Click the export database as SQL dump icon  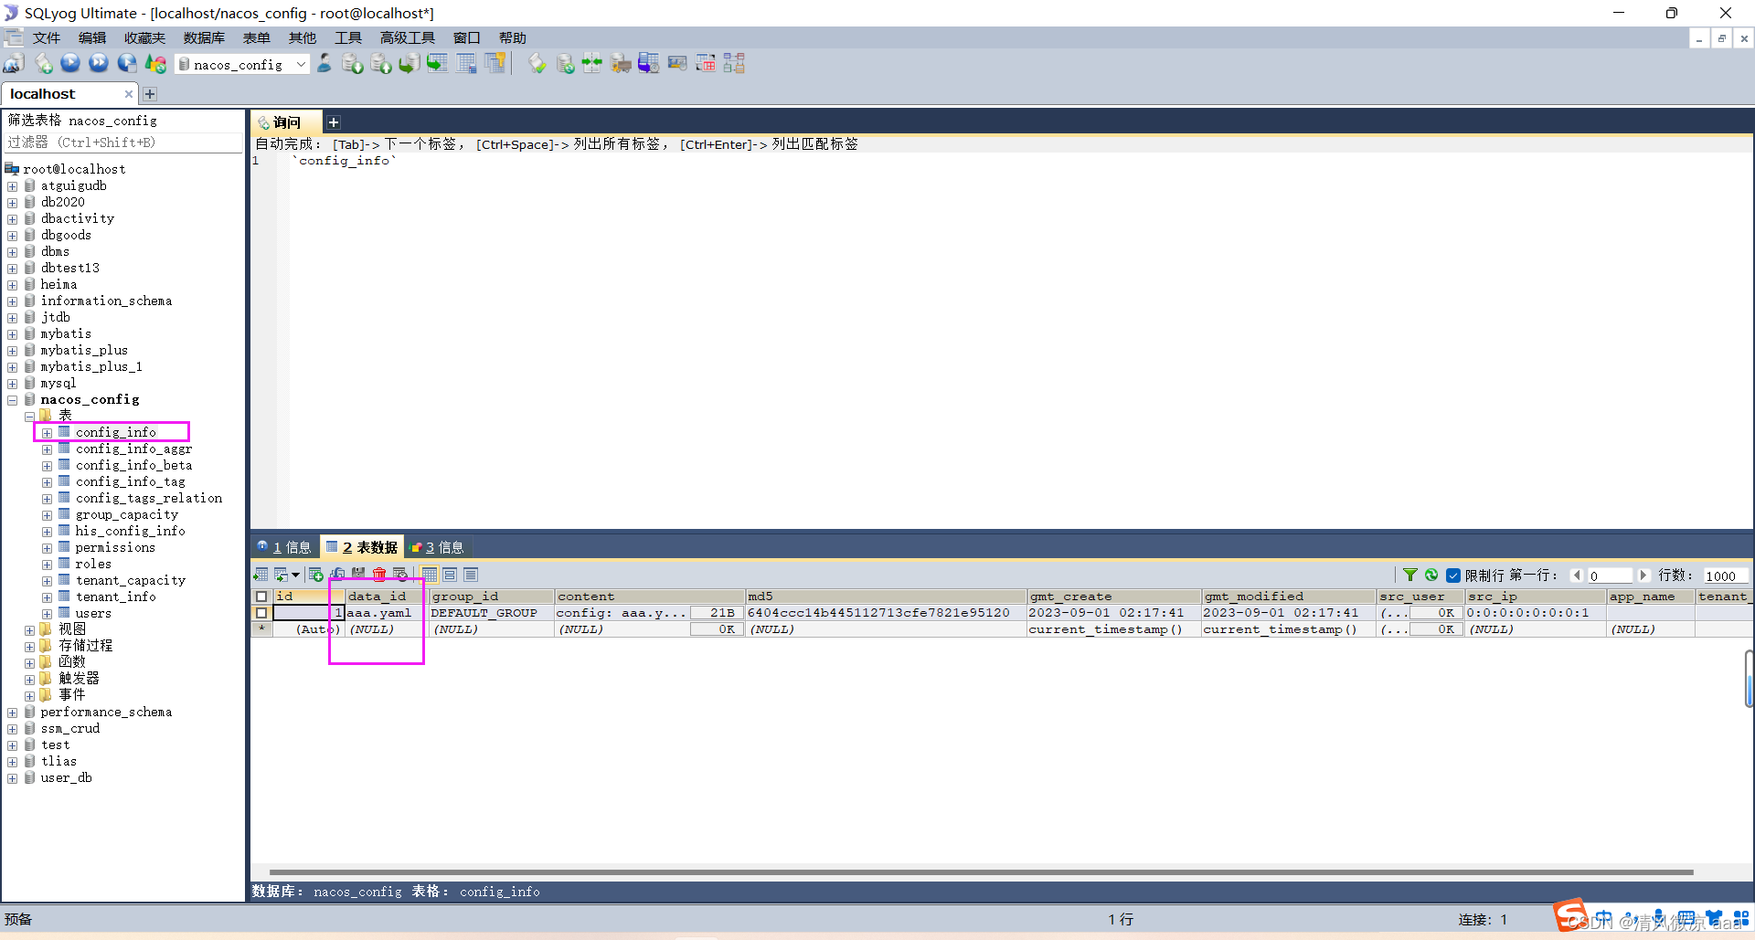353,63
